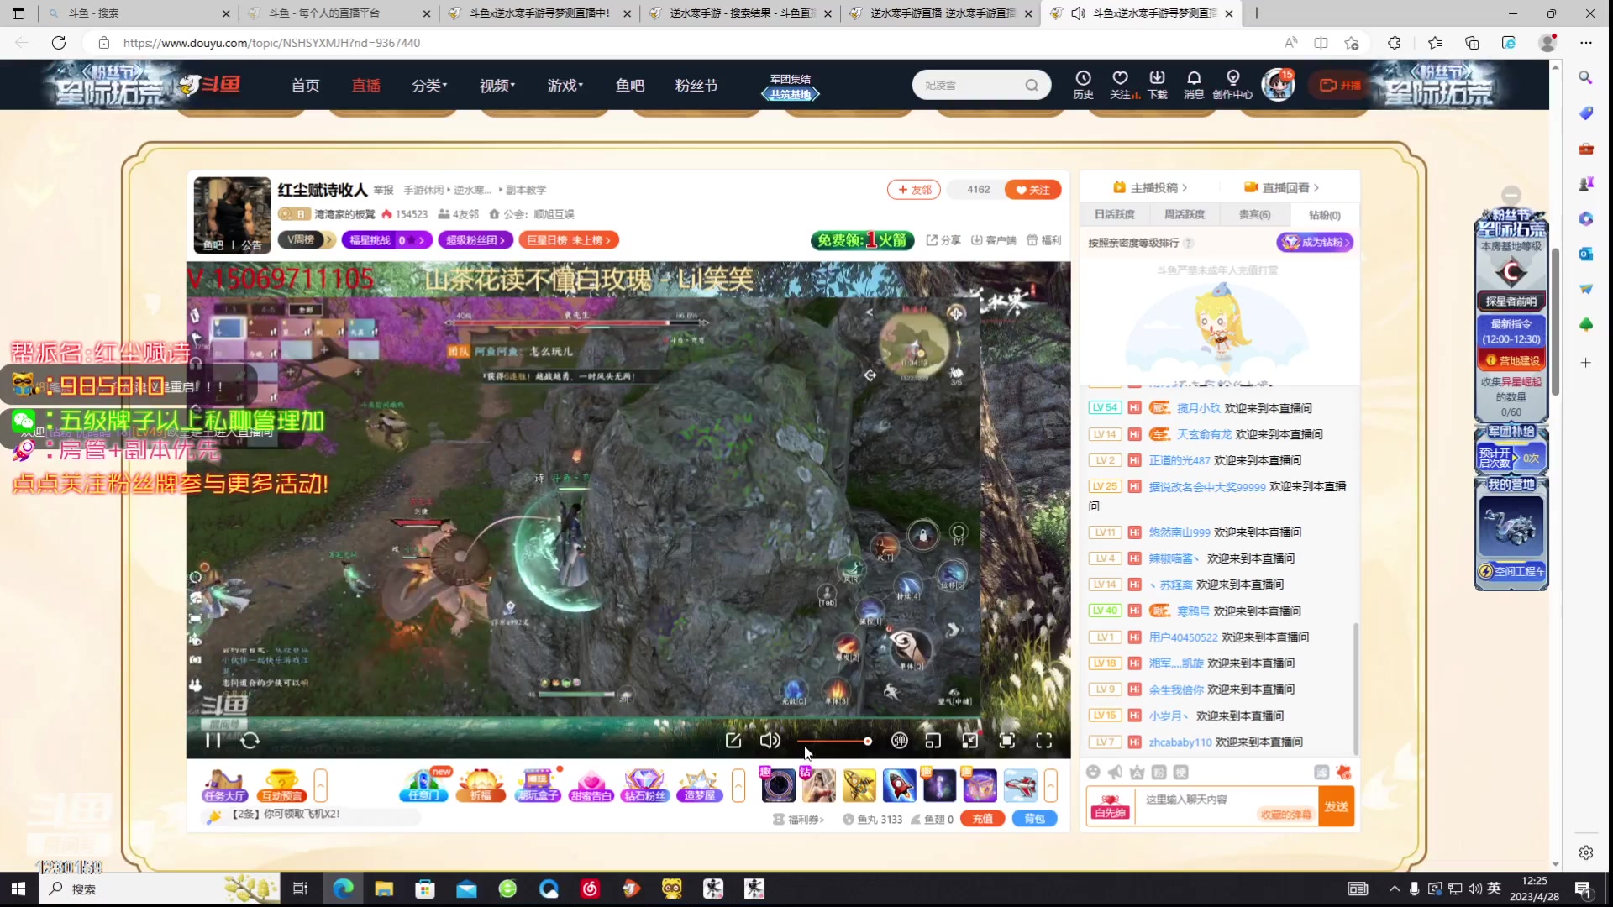Open the 钻石粉丝 diamond fan icon
This screenshot has height=907, width=1613.
point(644,786)
